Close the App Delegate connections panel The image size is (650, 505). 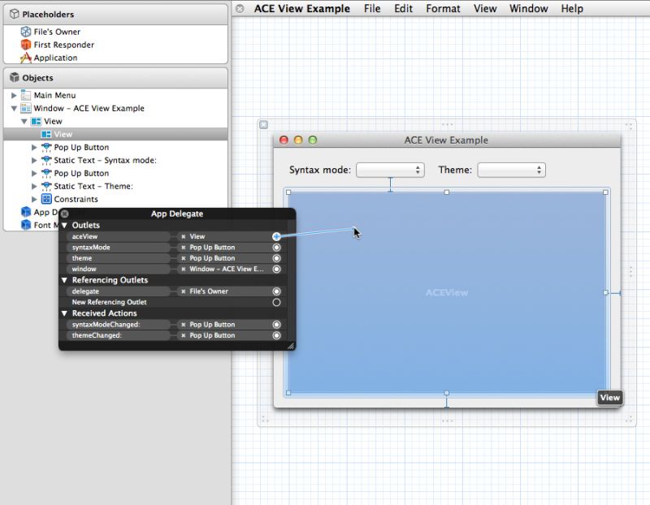pyautogui.click(x=65, y=214)
